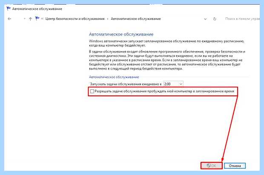Go back with the left arrow

[9, 19]
